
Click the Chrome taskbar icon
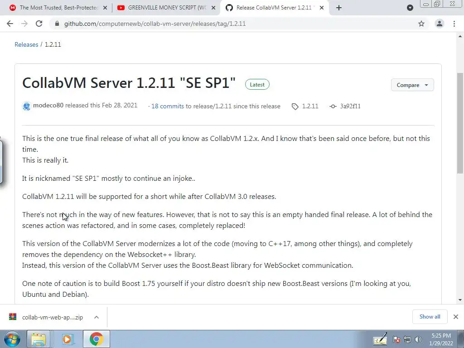tap(96, 339)
